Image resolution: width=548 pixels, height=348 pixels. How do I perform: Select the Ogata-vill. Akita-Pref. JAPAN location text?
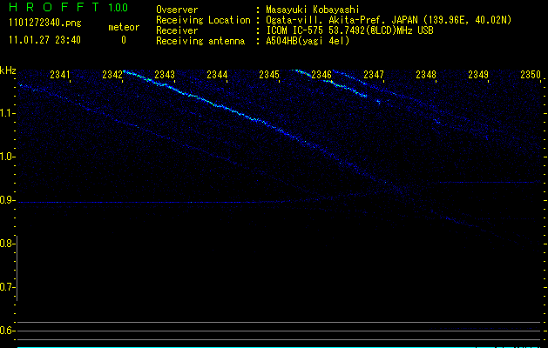coord(389,20)
